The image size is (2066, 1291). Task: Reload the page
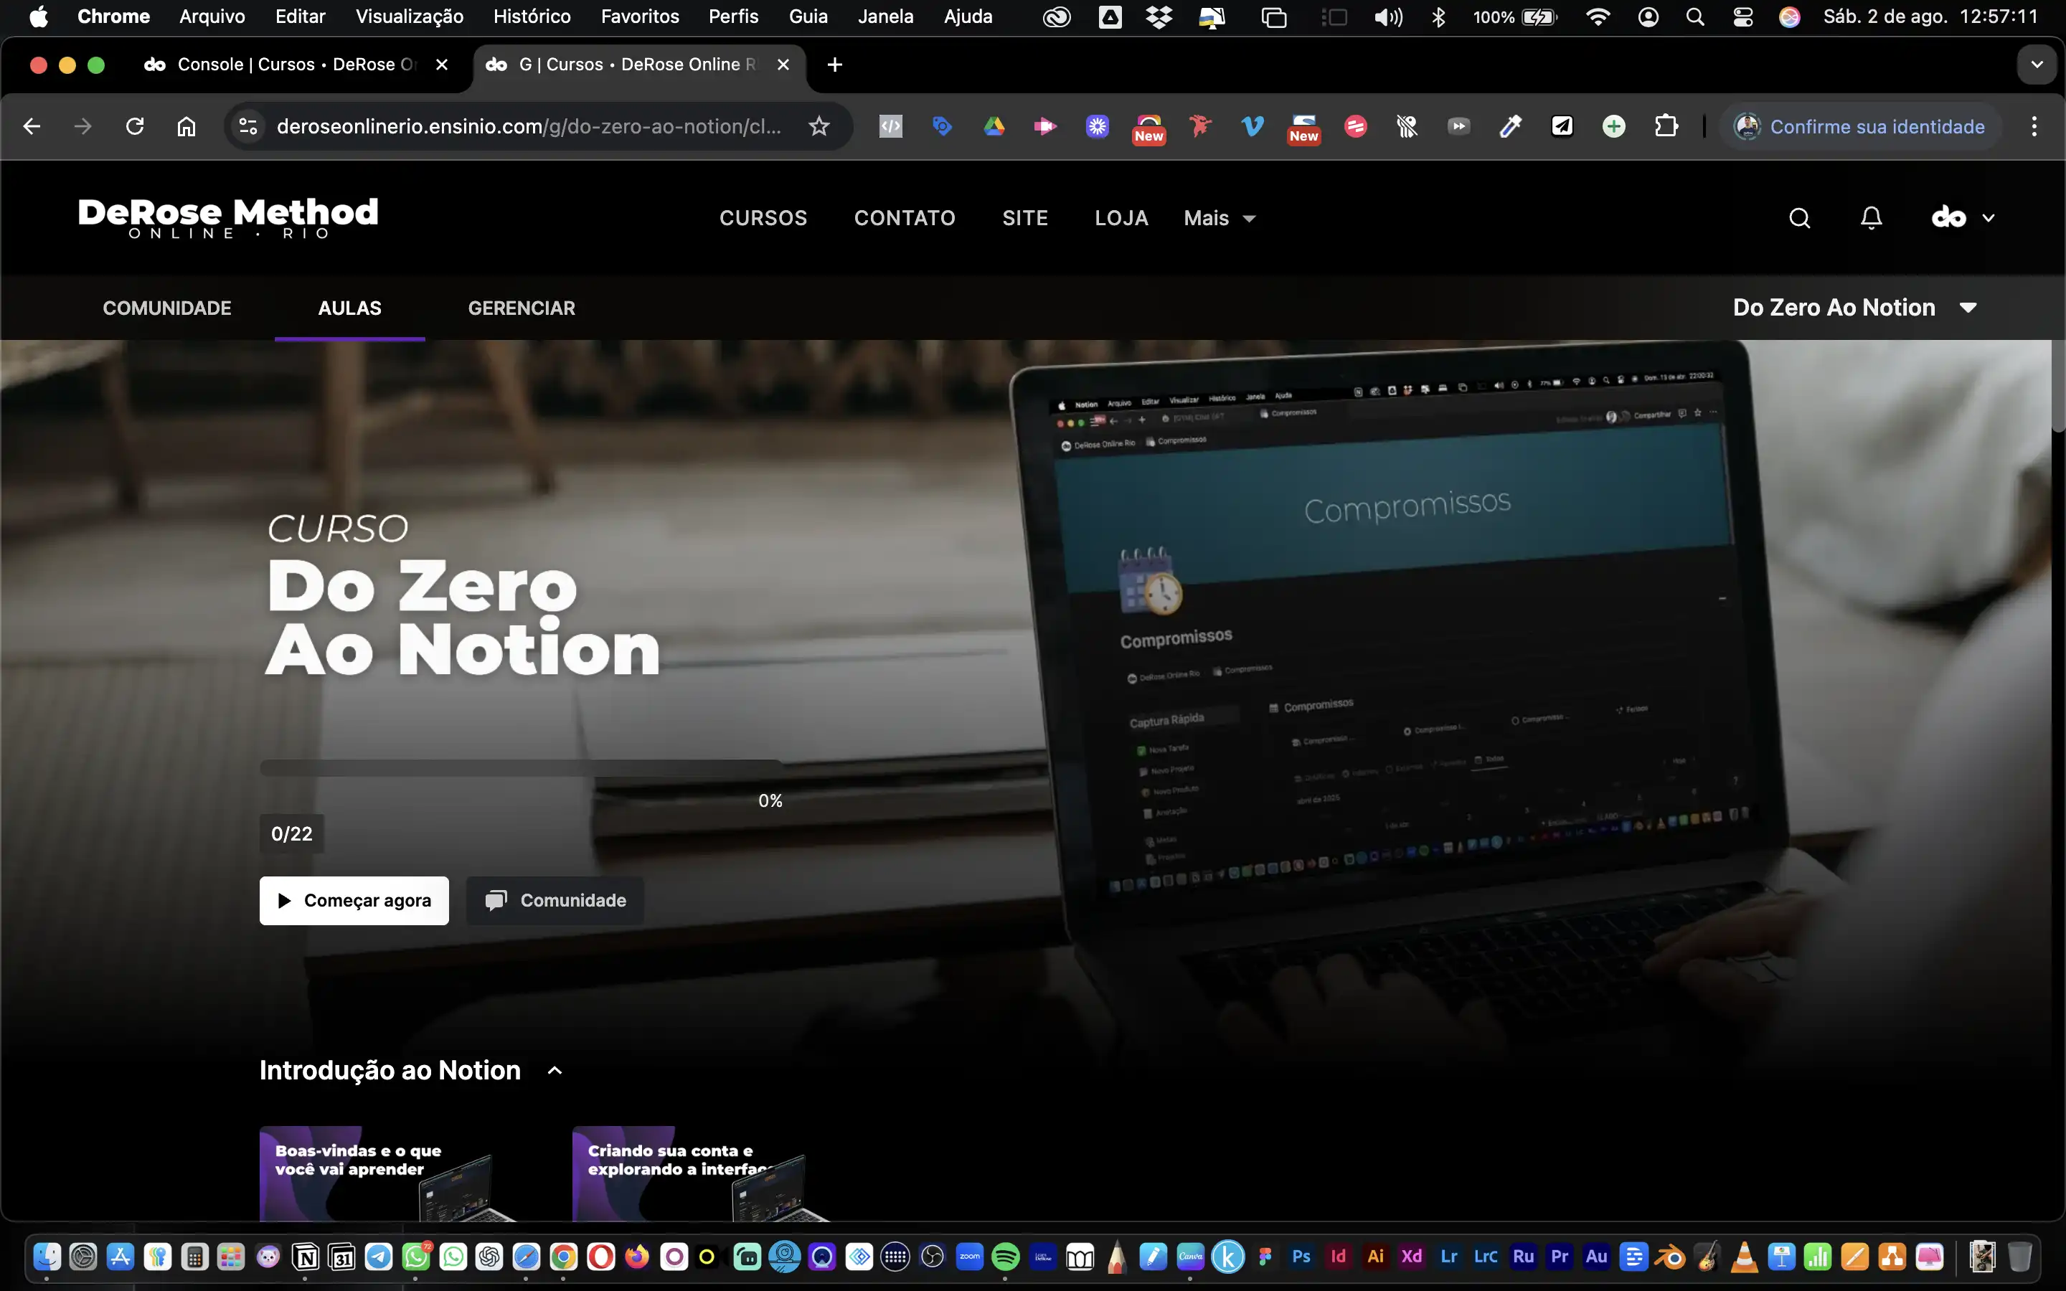[x=135, y=126]
